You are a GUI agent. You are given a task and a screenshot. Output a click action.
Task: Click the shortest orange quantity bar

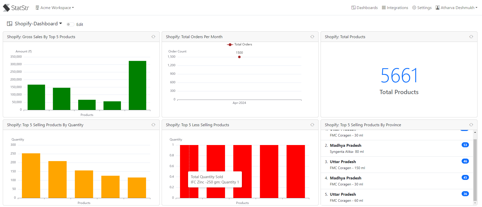pyautogui.click(x=137, y=188)
